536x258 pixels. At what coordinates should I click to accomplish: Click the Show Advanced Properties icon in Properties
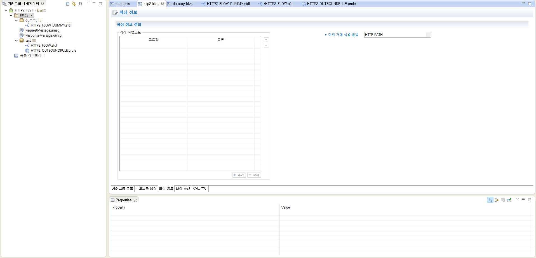497,200
